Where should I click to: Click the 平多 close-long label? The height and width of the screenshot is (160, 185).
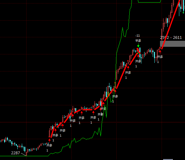point(138,41)
